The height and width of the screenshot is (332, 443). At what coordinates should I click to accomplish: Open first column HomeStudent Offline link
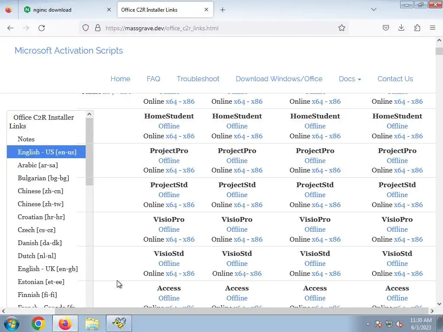pos(169,126)
